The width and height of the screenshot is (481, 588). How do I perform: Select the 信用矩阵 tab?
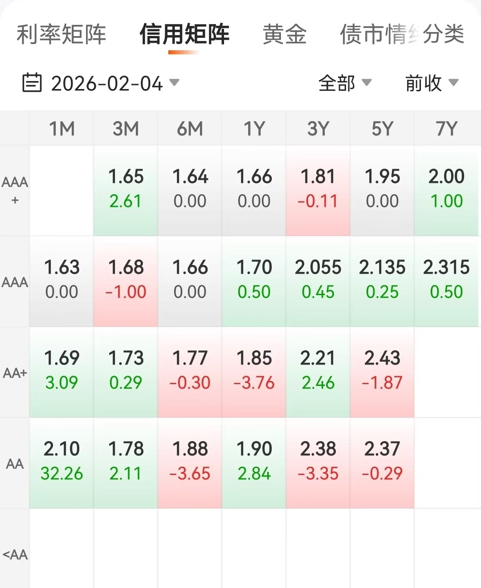pos(184,34)
